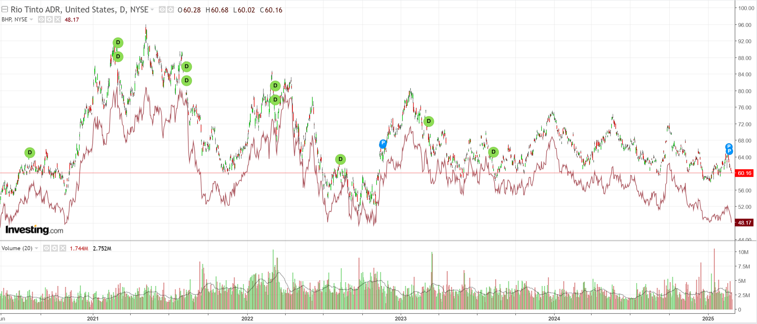Click the 2024 label on the time axis
The width and height of the screenshot is (757, 324).
[554, 319]
